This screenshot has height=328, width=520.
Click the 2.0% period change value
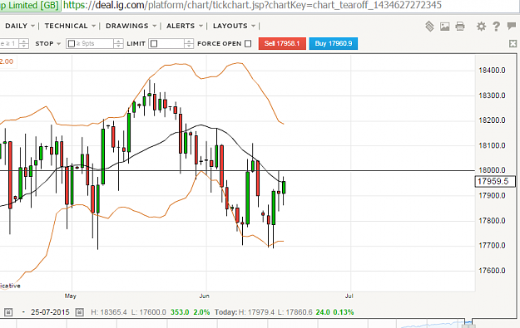tap(201, 312)
